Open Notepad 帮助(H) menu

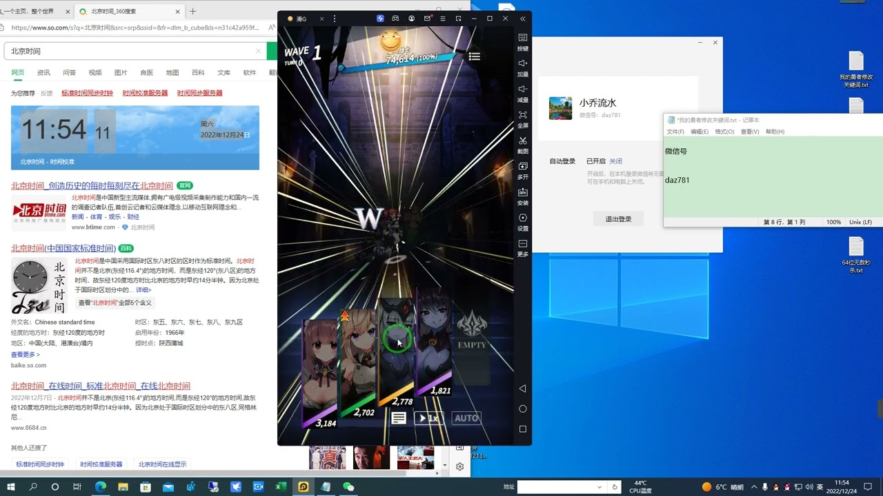[775, 132]
